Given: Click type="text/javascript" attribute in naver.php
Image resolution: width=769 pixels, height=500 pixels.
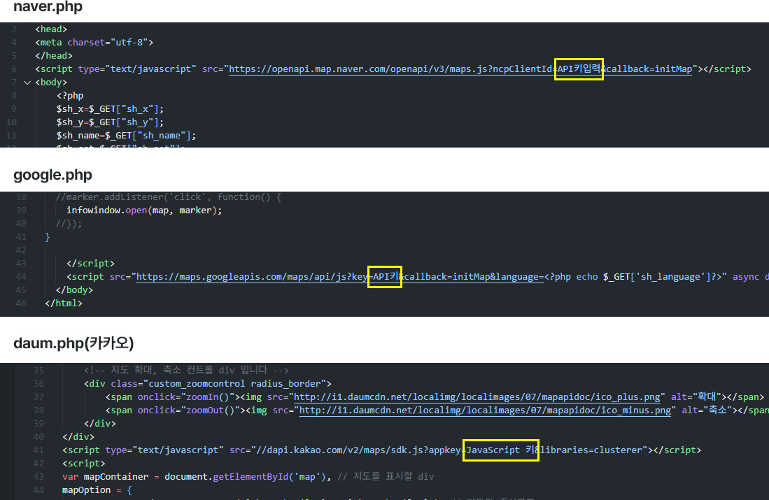Looking at the screenshot, I should [137, 69].
